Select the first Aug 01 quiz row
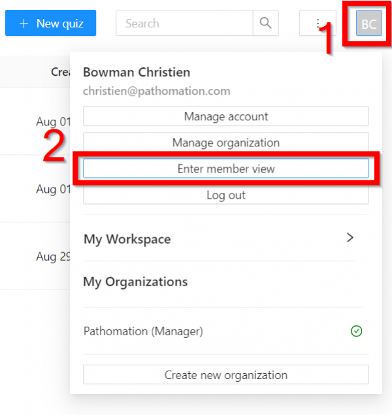Viewport: 392px width, 415px height. [x=54, y=122]
